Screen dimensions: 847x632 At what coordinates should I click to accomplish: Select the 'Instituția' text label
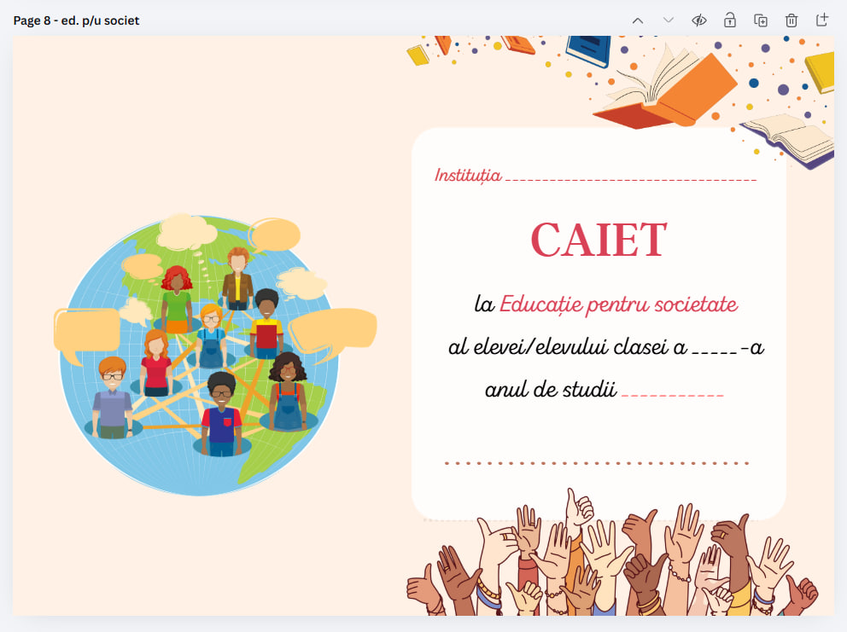click(468, 176)
